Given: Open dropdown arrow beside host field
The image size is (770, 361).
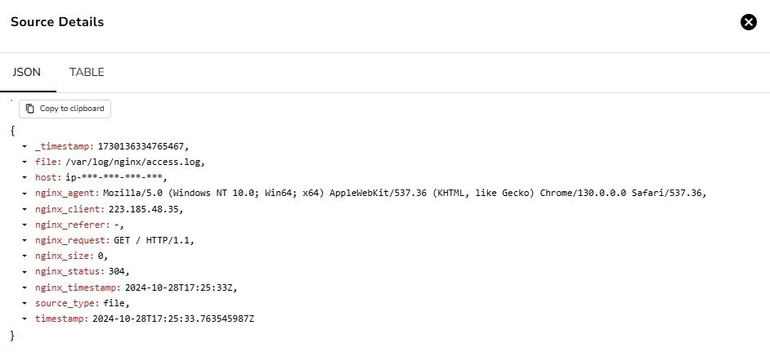Looking at the screenshot, I should [25, 178].
